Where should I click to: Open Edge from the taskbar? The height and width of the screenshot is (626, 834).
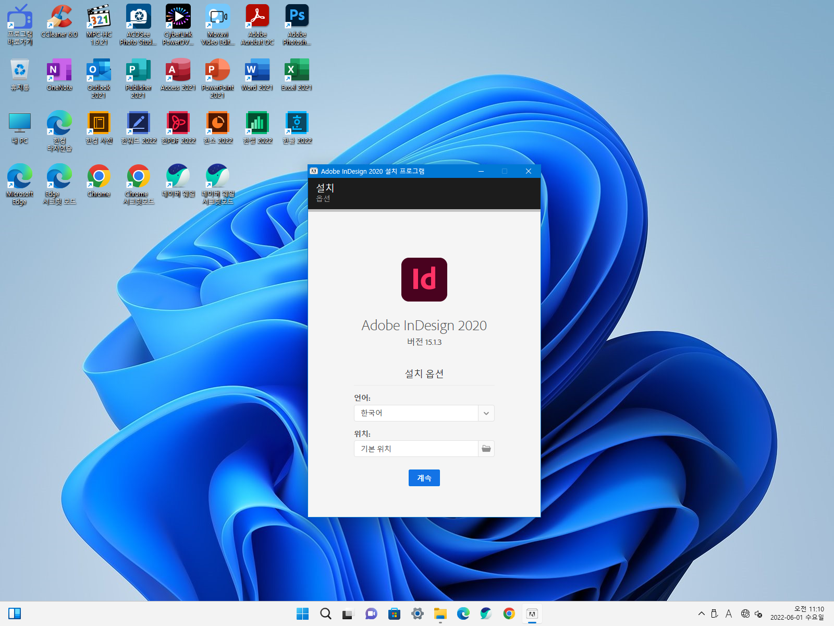(x=463, y=614)
